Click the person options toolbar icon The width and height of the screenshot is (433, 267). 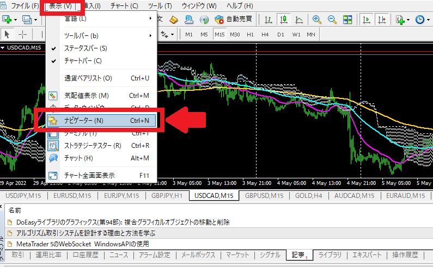(x=189, y=20)
